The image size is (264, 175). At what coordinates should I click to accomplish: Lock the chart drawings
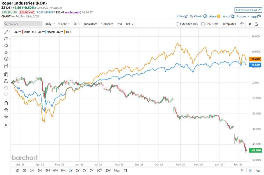(6, 81)
